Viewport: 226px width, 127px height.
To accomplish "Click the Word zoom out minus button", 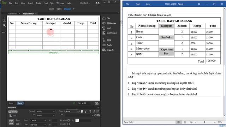I will [196, 122].
